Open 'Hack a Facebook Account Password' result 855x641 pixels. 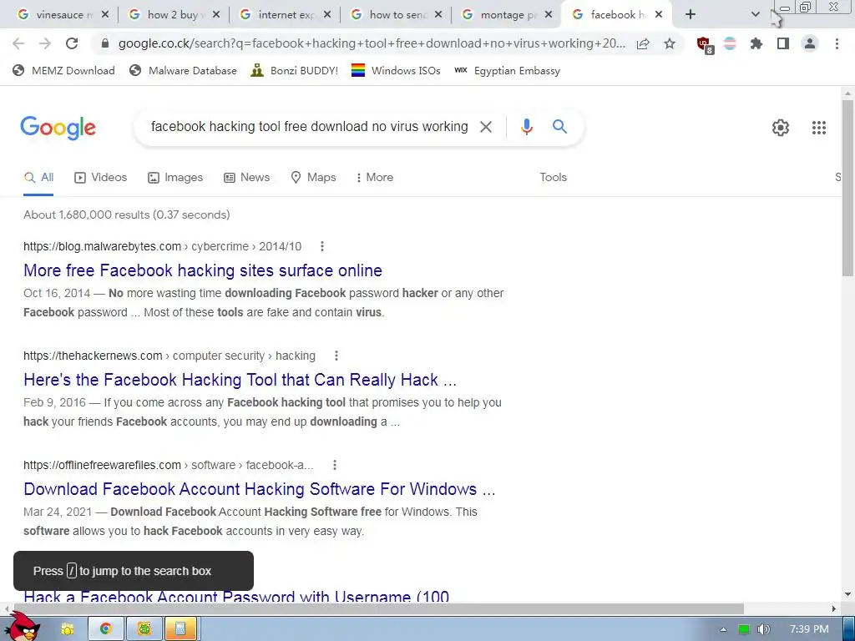236,597
